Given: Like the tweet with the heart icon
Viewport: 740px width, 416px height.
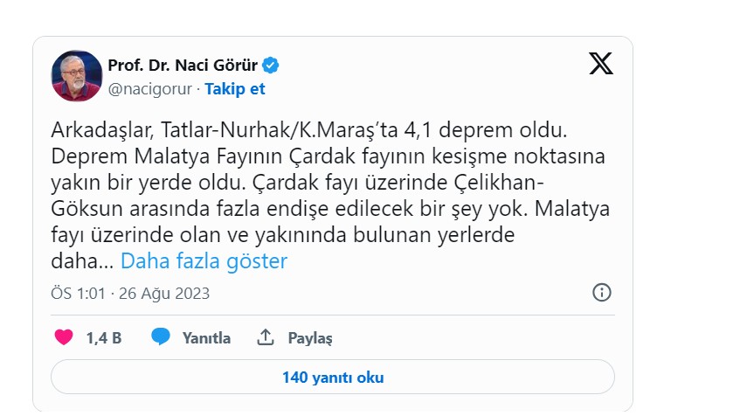Looking at the screenshot, I should (x=64, y=337).
